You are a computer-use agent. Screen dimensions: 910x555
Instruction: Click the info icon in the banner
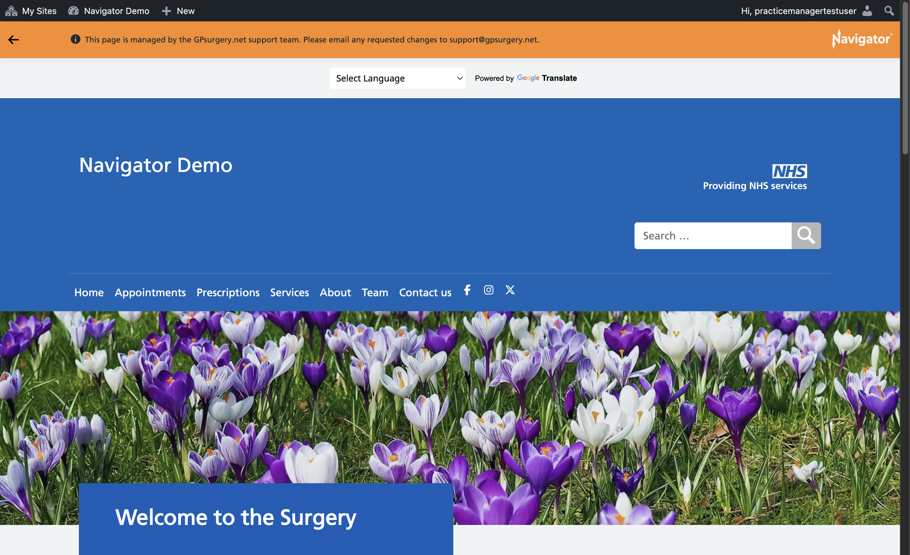pos(75,39)
